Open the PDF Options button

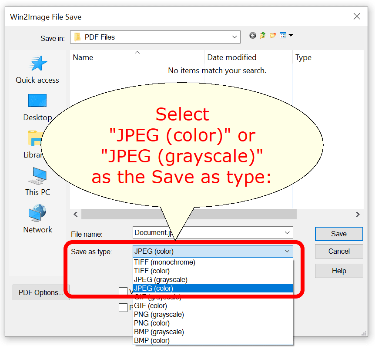41,292
